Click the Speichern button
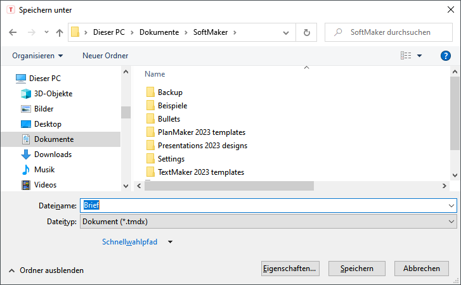Viewport: 461px width, 285px height. click(357, 269)
